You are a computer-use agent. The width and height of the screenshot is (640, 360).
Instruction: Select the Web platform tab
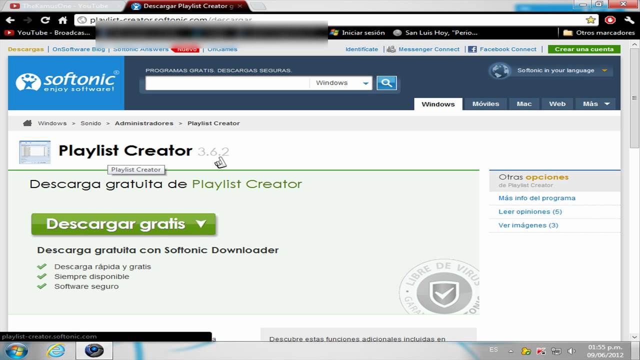[557, 104]
